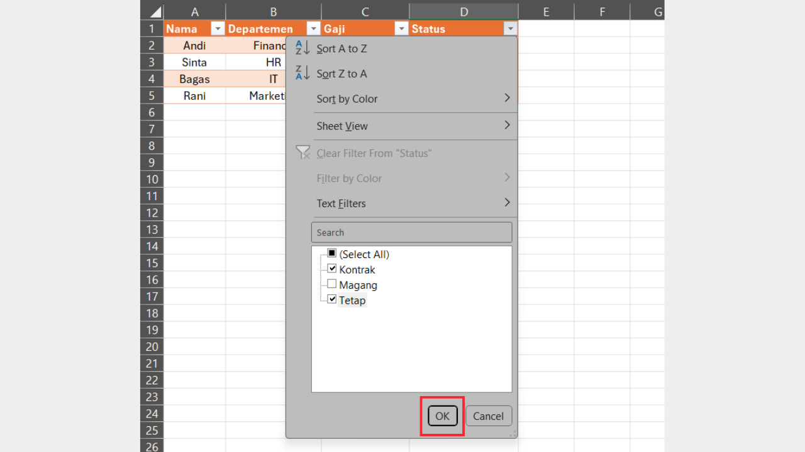The width and height of the screenshot is (805, 452).
Task: Open the Departemen column filter dropdown
Action: (x=313, y=29)
